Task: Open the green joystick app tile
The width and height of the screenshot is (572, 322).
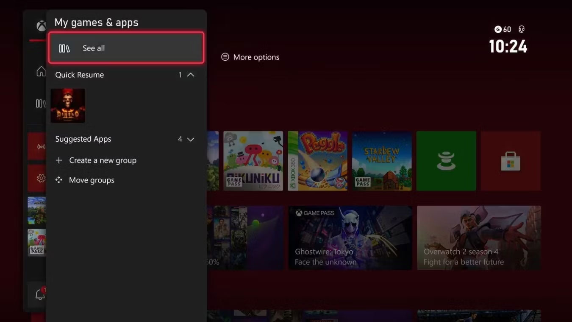Action: tap(446, 161)
